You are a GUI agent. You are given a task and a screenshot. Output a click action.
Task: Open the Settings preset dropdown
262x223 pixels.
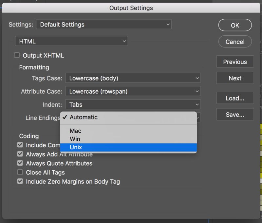[104, 25]
